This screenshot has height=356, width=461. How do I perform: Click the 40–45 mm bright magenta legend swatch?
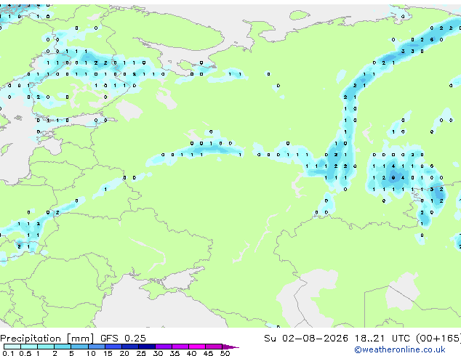197,347
